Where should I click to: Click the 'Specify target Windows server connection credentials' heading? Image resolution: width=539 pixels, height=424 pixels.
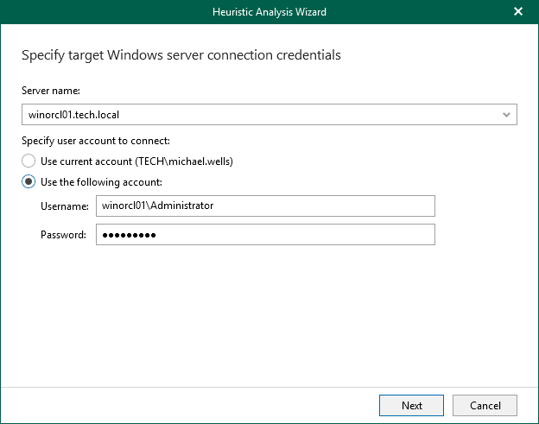(181, 55)
